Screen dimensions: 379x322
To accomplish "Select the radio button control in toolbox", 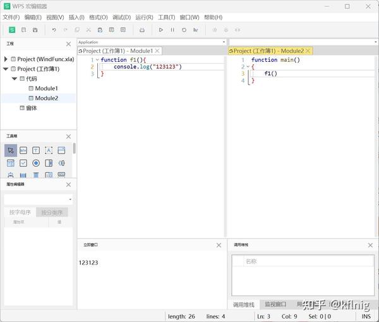I will coord(36,164).
